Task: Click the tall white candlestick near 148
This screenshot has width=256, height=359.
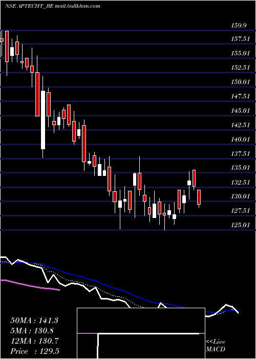Action: coord(43,120)
